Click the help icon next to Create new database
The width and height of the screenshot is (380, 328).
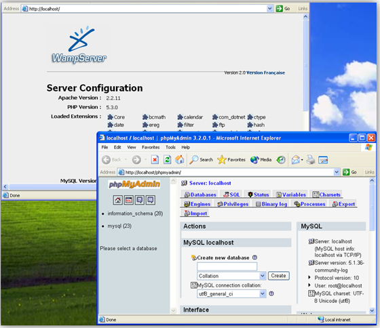[254, 258]
